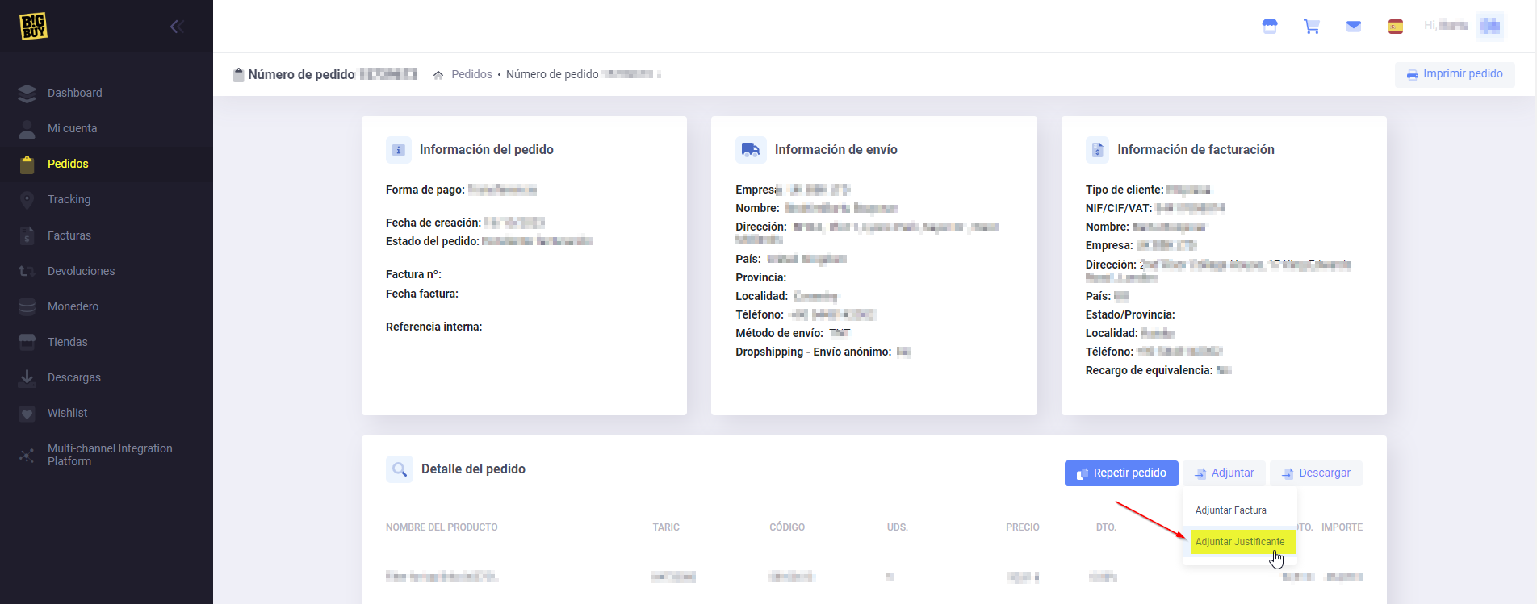The width and height of the screenshot is (1537, 604).
Task: Click the BigBuy logo
Action: tap(33, 27)
